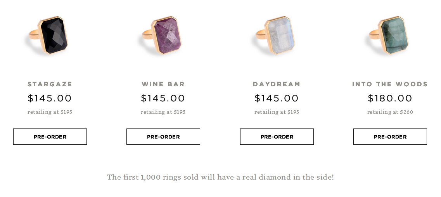Click the Daydream $145.00 price
The height and width of the screenshot is (197, 441).
[277, 98]
